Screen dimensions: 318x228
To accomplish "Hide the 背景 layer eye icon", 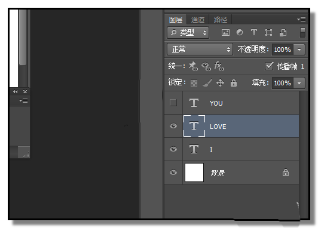I will tap(173, 172).
